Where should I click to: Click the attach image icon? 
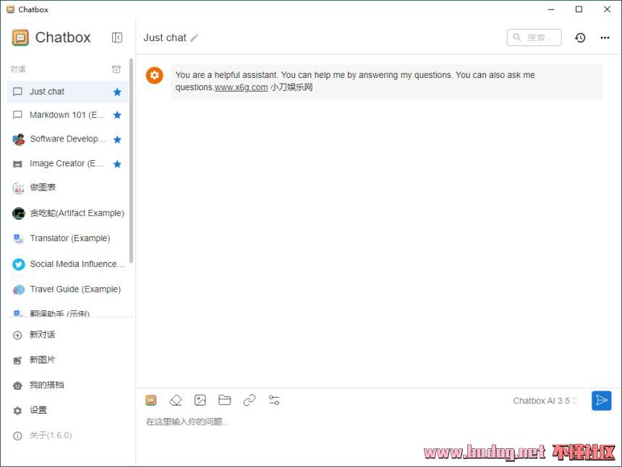[200, 400]
